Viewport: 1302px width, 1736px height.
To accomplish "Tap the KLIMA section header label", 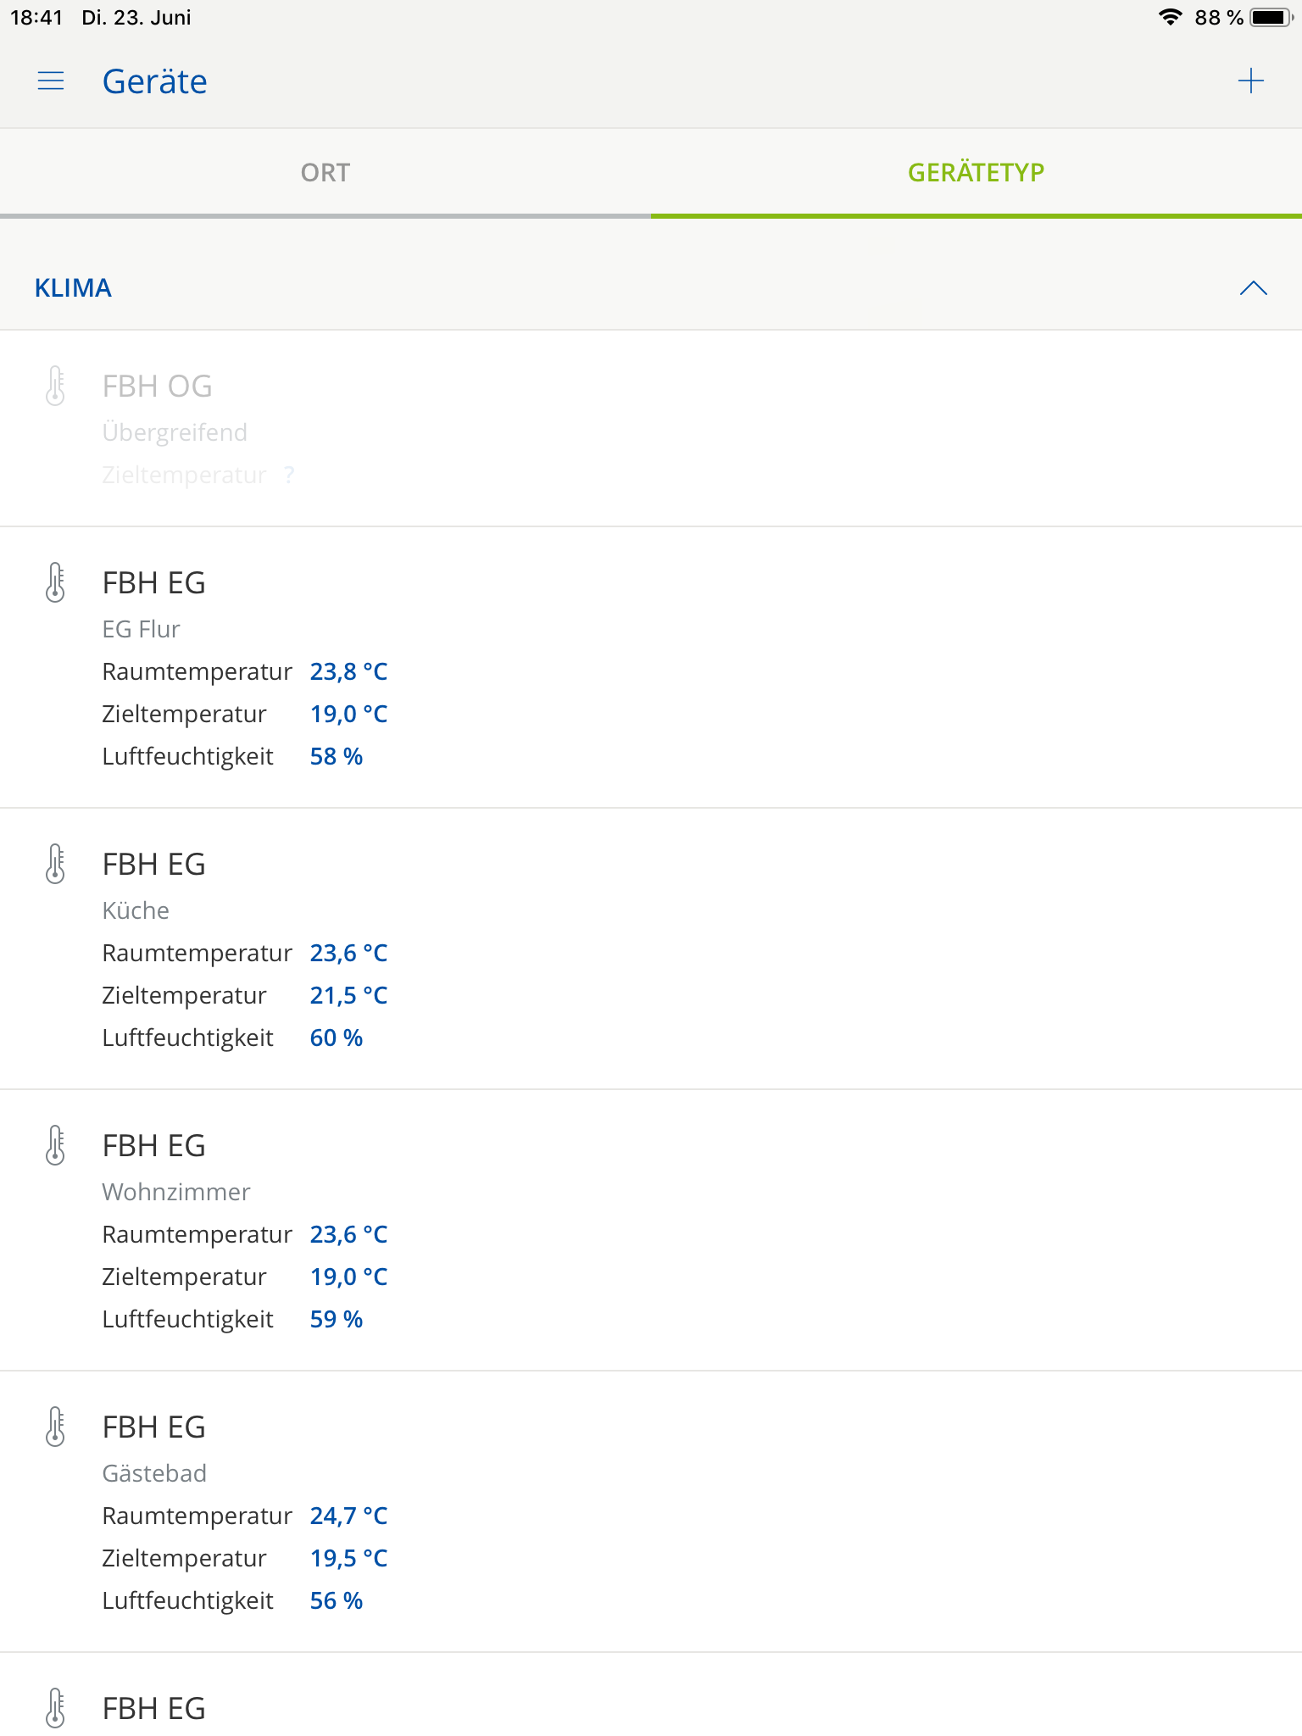I will pyautogui.click(x=73, y=288).
